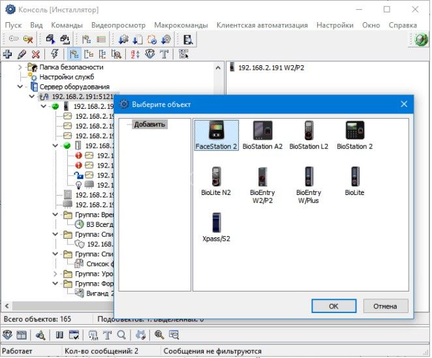The height and width of the screenshot is (358, 432).
Task: Select BioEntry W/Plus device
Action: click(x=309, y=185)
